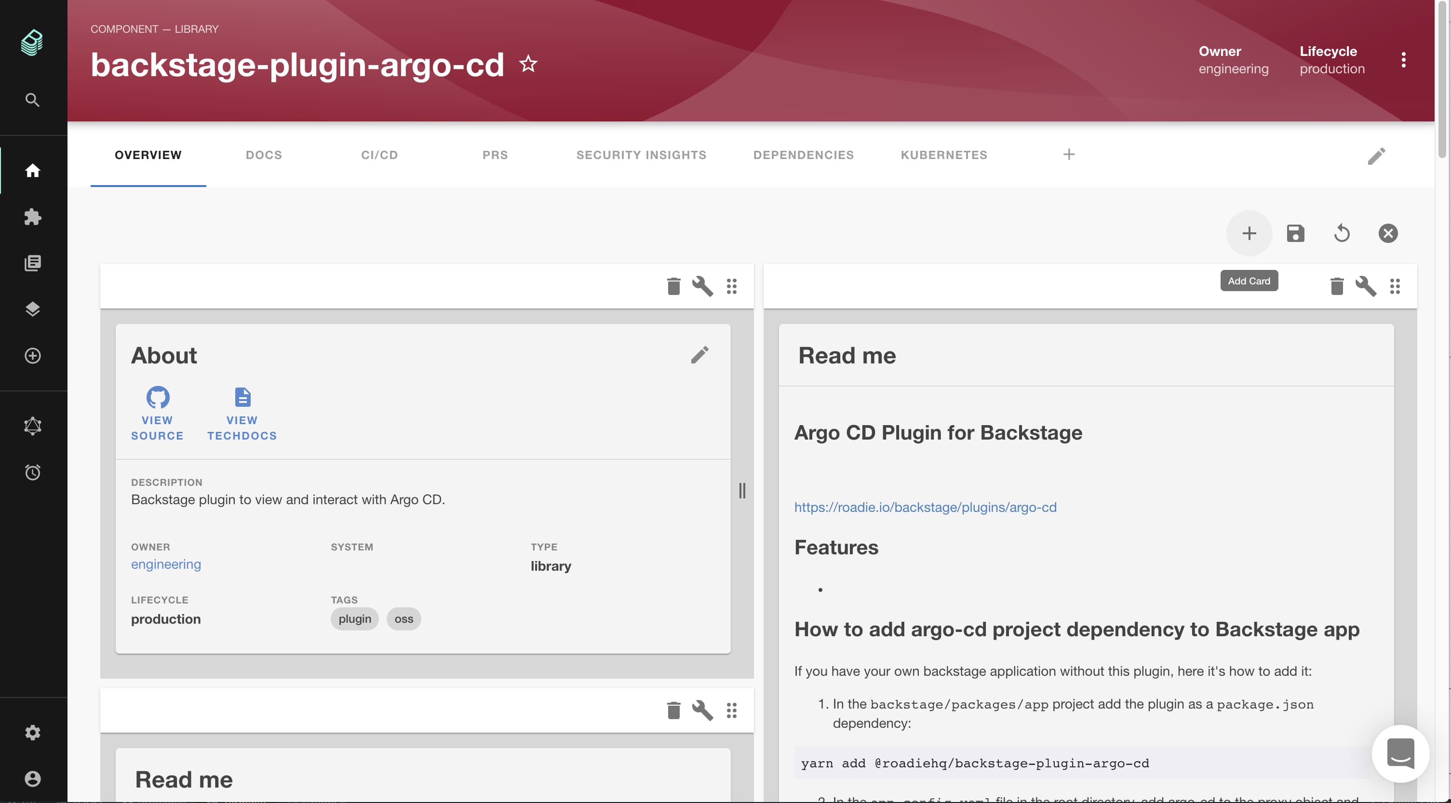Viewport: 1451px width, 803px height.
Task: Open the plugins puzzle icon in sidebar
Action: [x=32, y=217]
